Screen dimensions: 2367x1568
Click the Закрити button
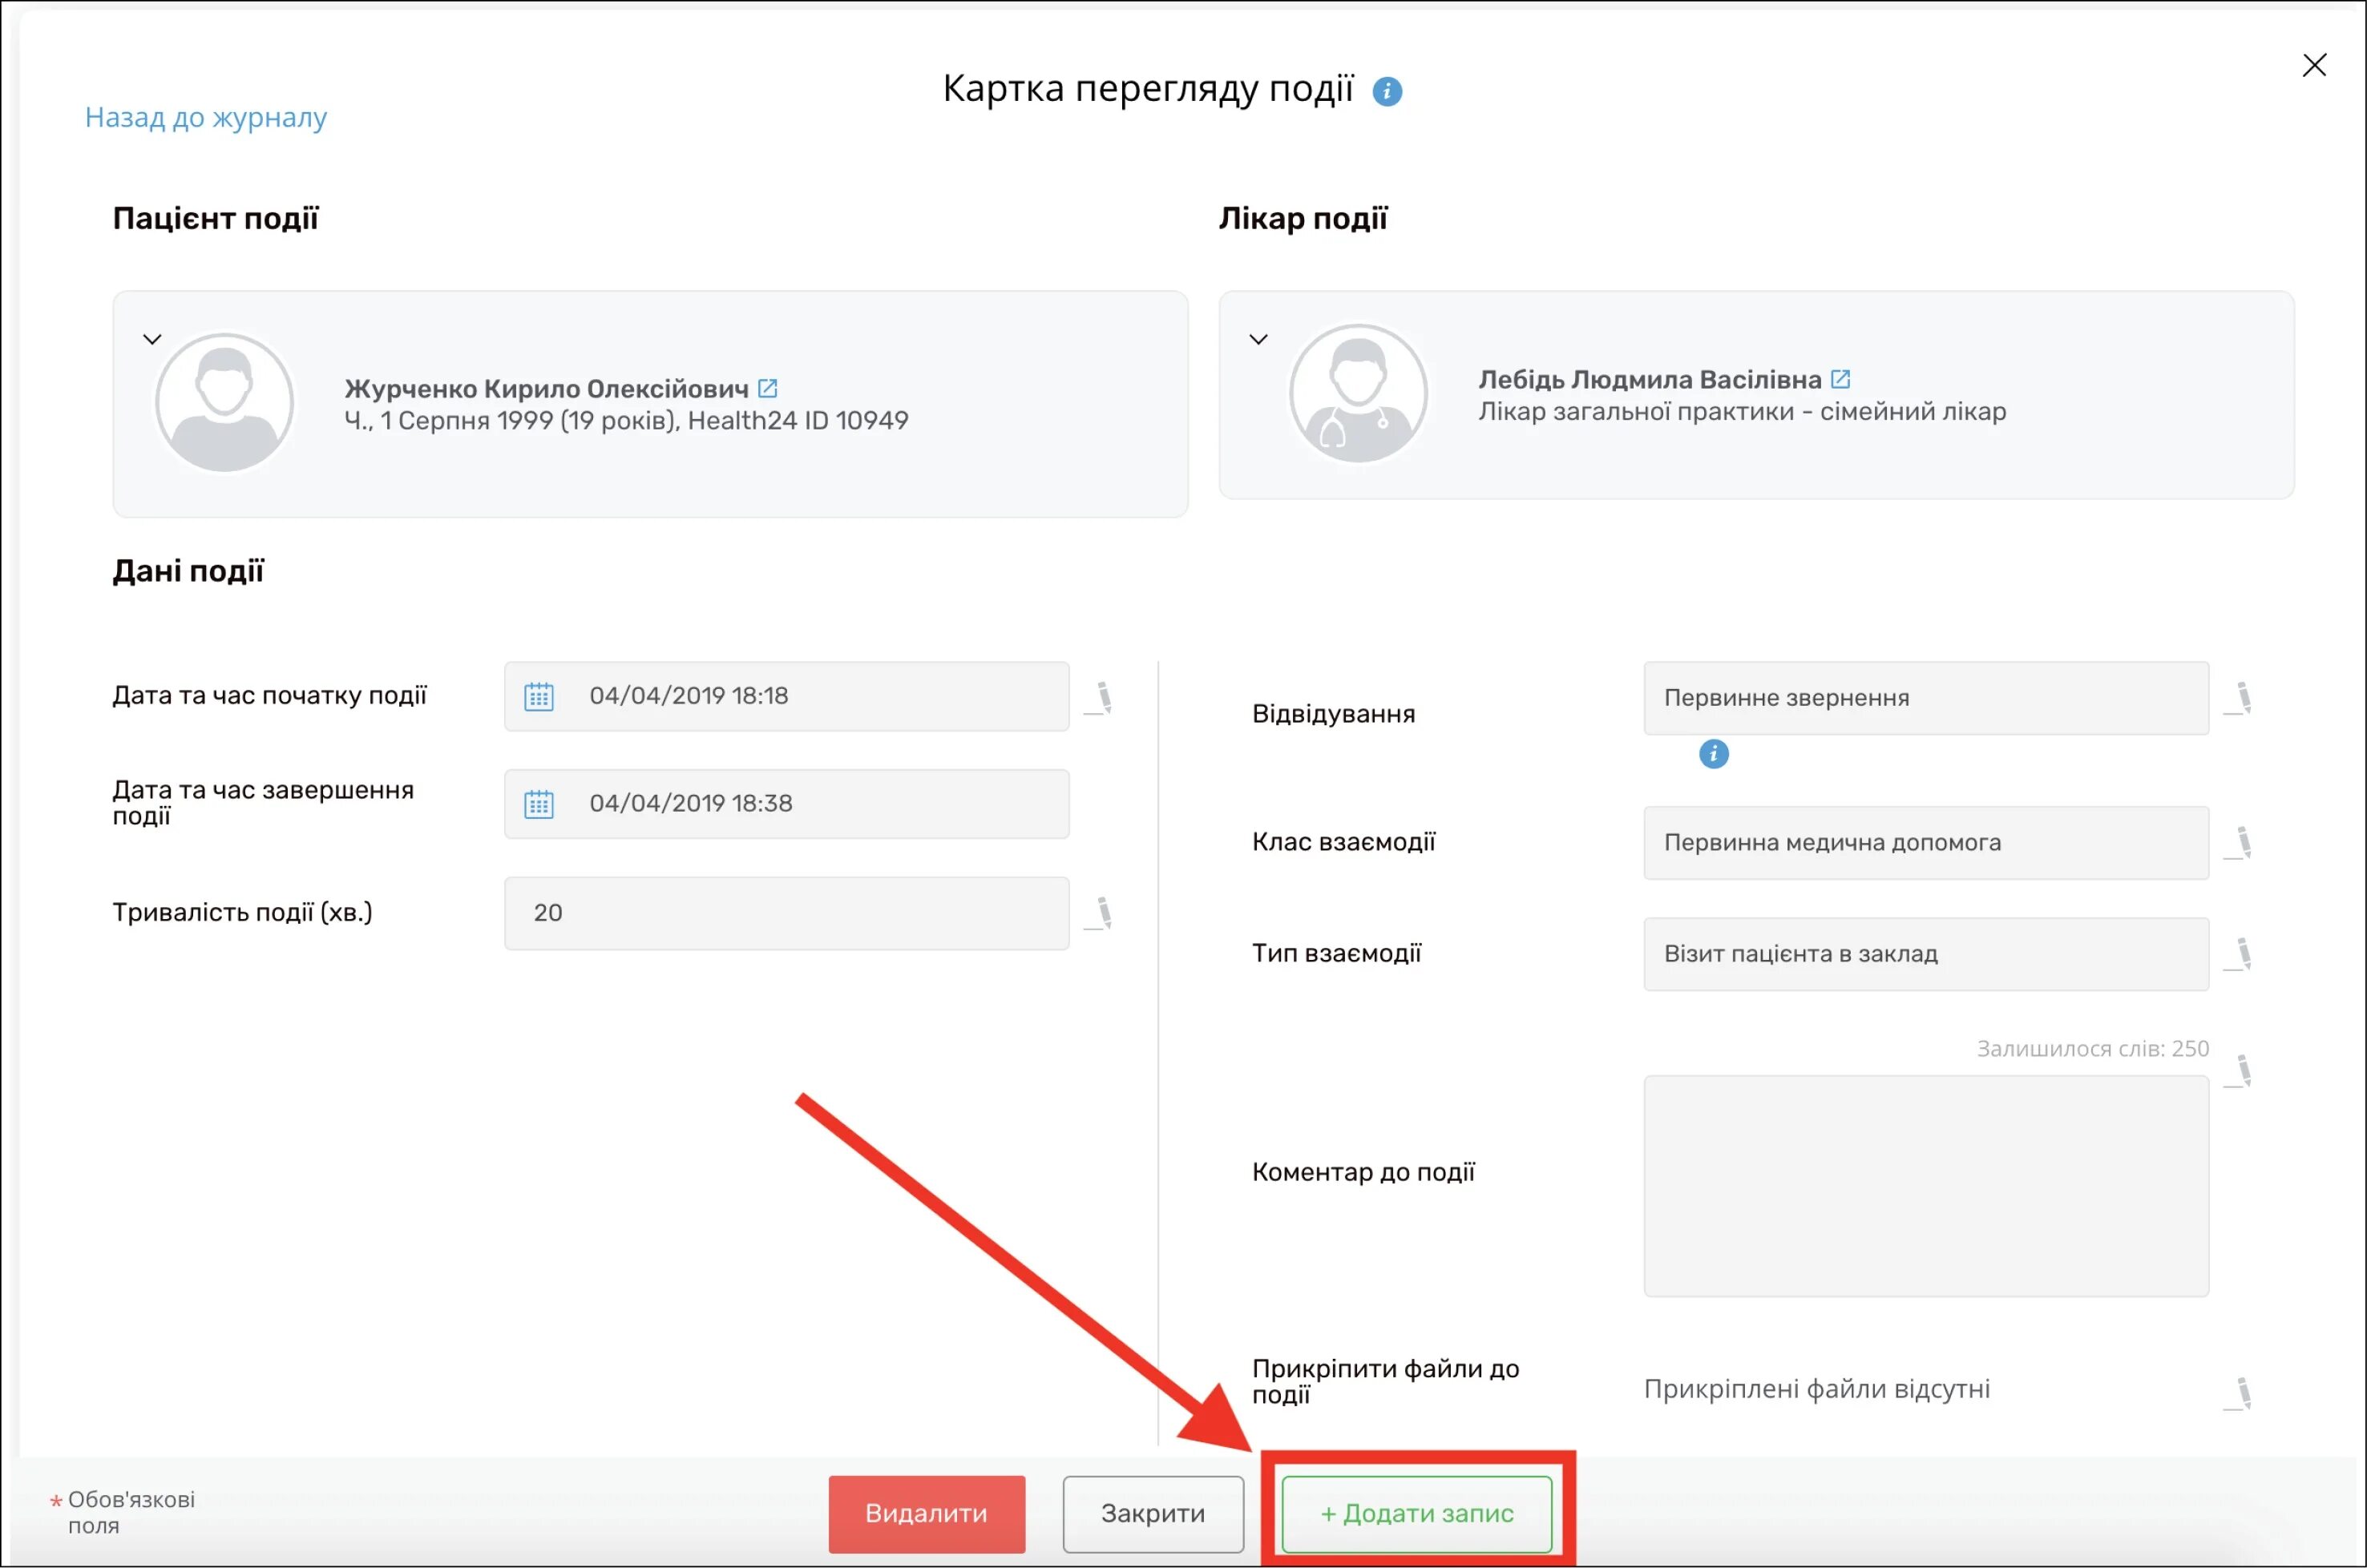1153,1513
